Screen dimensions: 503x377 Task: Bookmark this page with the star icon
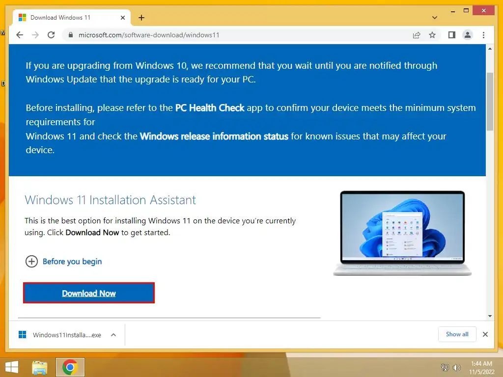[432, 35]
